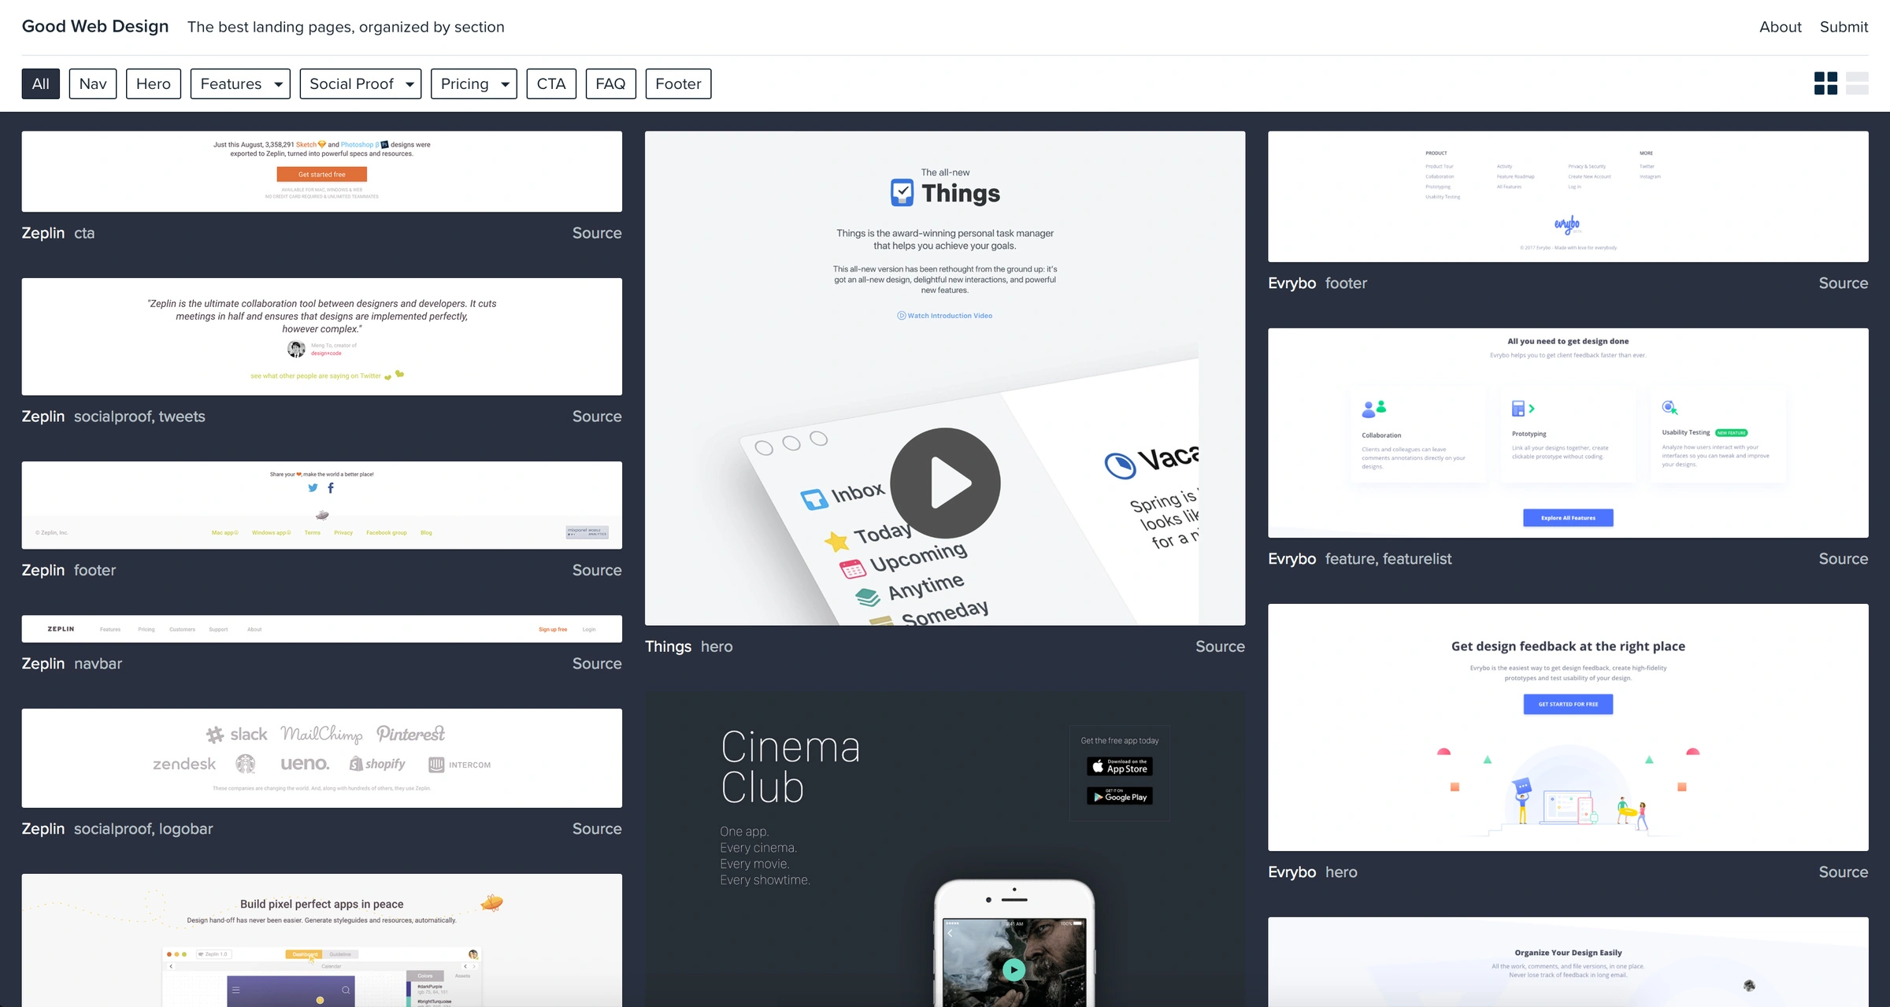Image resolution: width=1890 pixels, height=1007 pixels.
Task: Click the 'Get started free' orange button
Action: click(322, 175)
